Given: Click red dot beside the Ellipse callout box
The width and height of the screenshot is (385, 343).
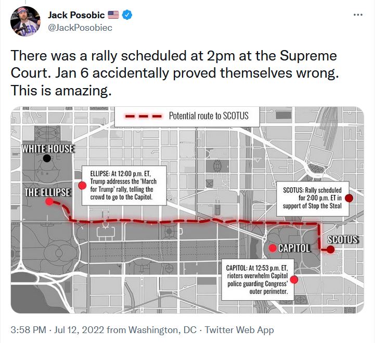Looking at the screenshot, I should 82,185.
